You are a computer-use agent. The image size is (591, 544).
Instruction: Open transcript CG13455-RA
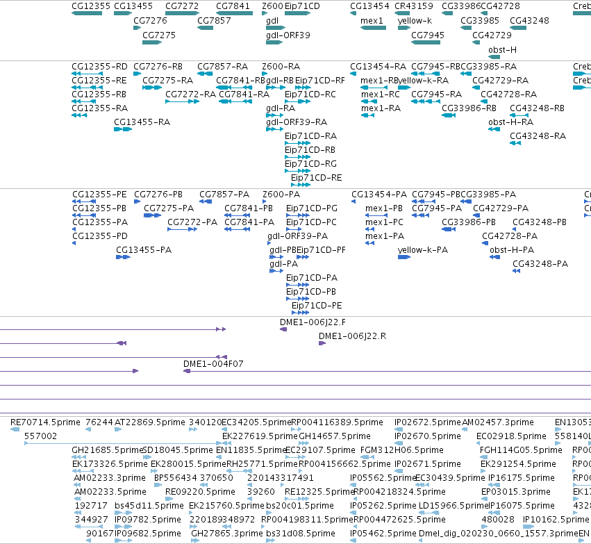142,122
